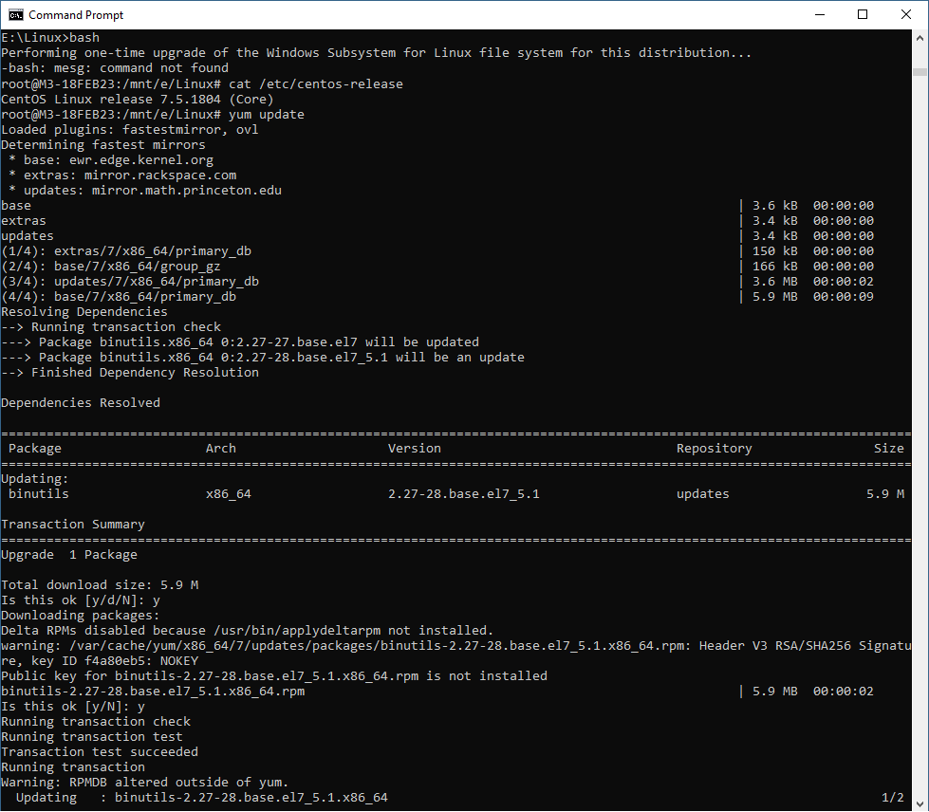Click the 'Delta RPMs disabled' message line
The width and height of the screenshot is (929, 812).
tap(247, 631)
